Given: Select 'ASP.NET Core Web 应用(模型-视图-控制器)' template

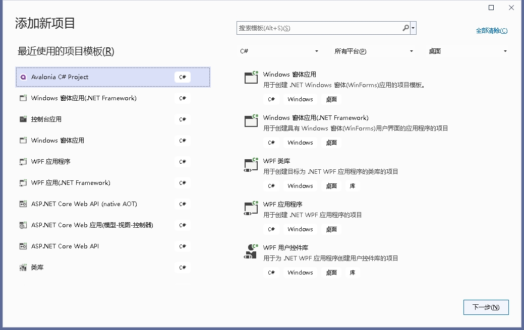Looking at the screenshot, I should tap(113, 225).
